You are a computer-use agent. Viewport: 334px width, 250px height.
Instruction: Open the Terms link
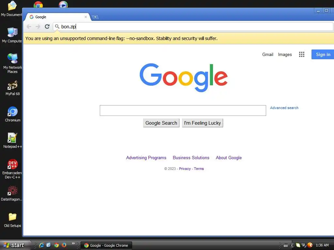(199, 169)
